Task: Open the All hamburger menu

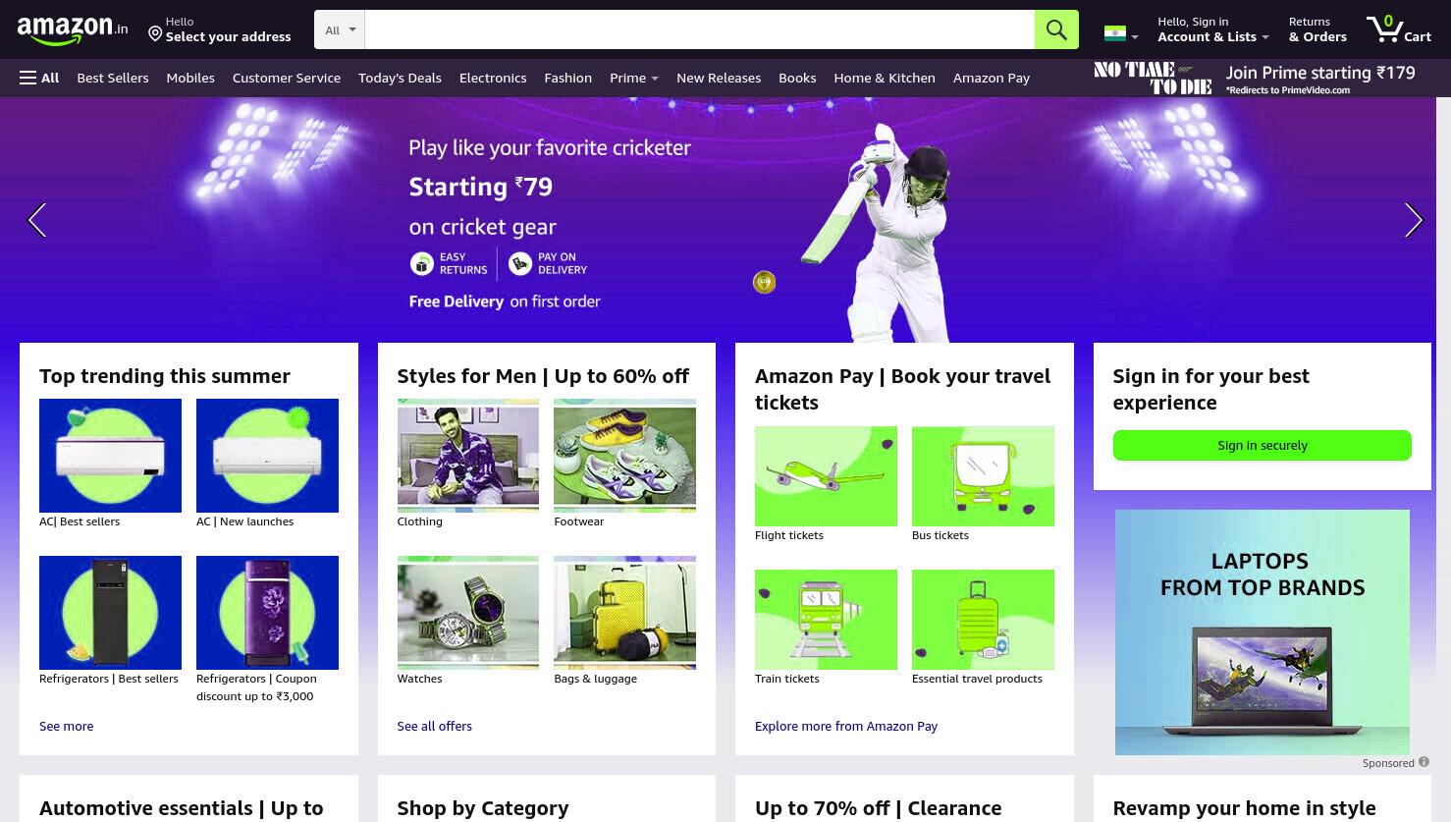Action: [x=39, y=78]
